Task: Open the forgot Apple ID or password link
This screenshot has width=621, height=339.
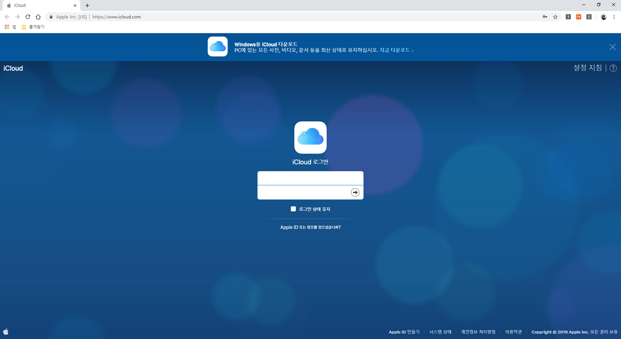Action: coord(310,227)
